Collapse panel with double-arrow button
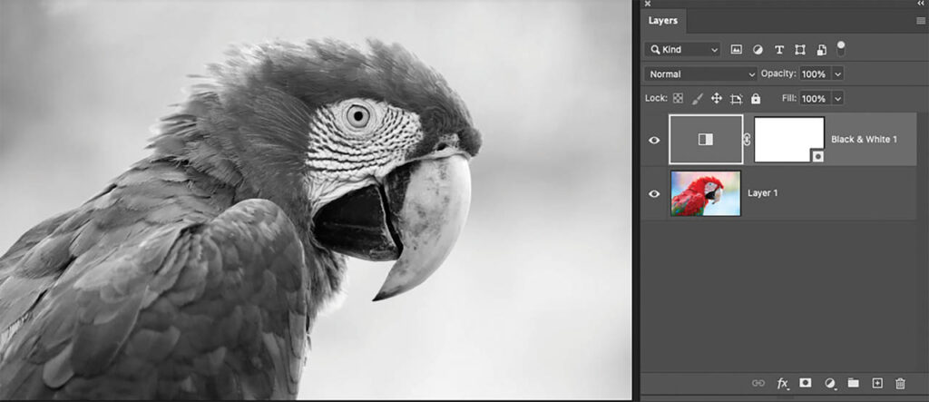The width and height of the screenshot is (929, 402). (921, 4)
